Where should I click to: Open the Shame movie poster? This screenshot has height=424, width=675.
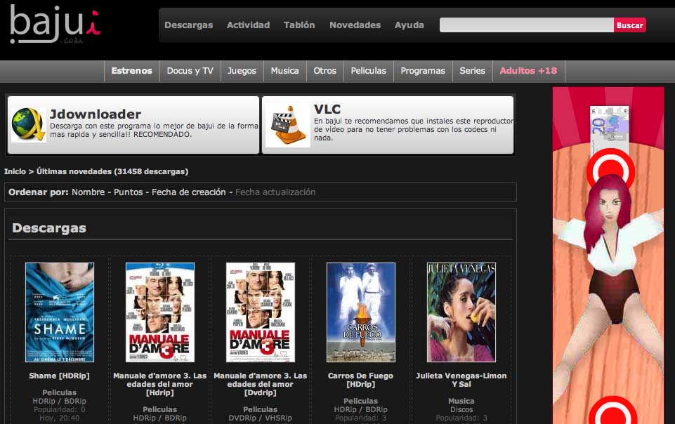(60, 312)
